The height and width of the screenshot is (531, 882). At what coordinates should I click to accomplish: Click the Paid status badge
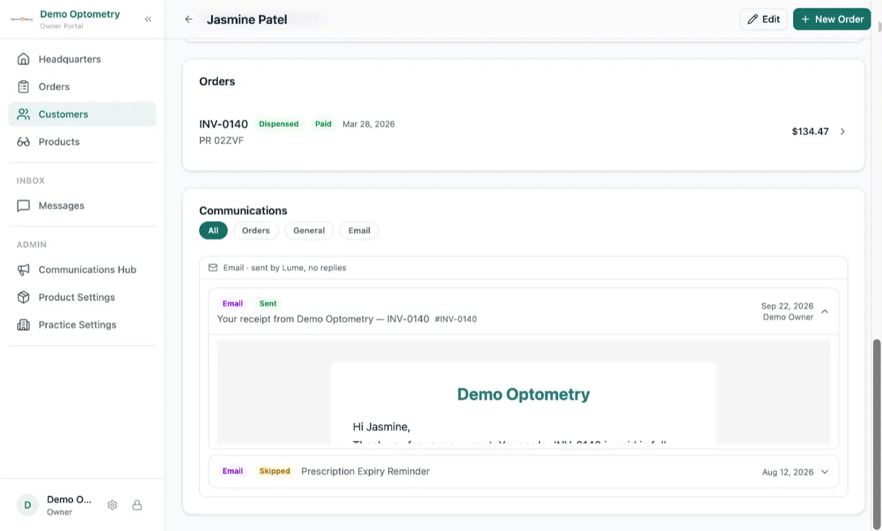point(323,124)
